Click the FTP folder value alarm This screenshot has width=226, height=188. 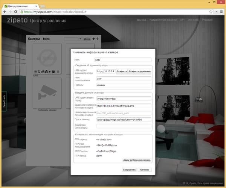pyautogui.click(x=99, y=156)
